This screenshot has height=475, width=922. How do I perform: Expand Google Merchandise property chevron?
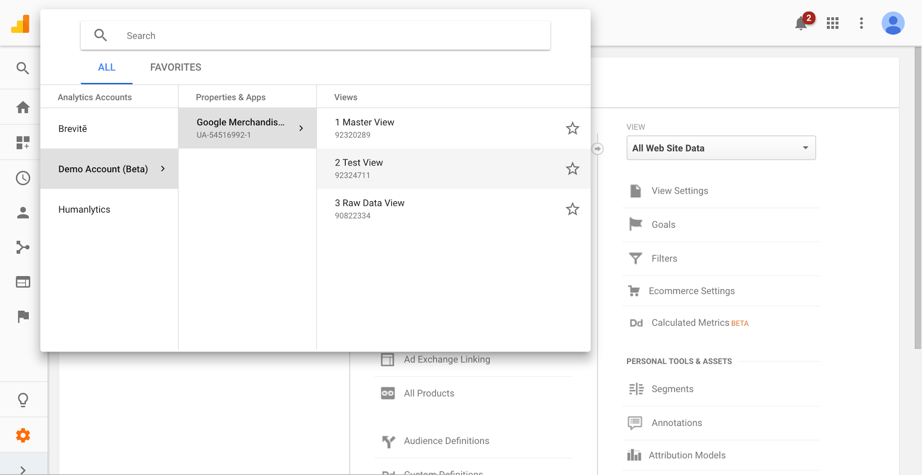tap(301, 129)
